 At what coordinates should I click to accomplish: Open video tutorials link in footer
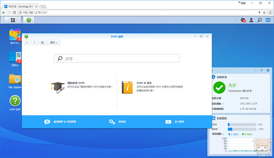[x=175, y=122]
